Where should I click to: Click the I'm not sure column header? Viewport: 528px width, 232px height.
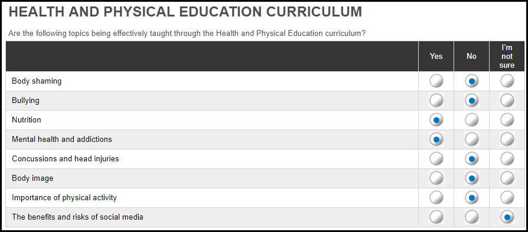click(x=507, y=57)
